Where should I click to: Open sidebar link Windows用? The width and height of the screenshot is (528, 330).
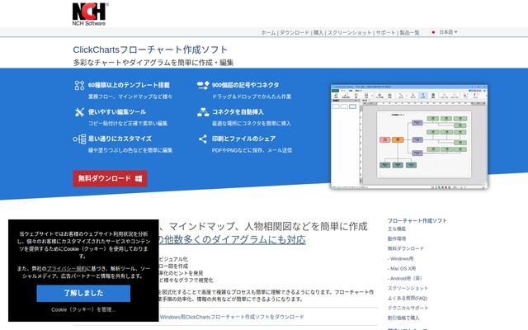[400, 258]
